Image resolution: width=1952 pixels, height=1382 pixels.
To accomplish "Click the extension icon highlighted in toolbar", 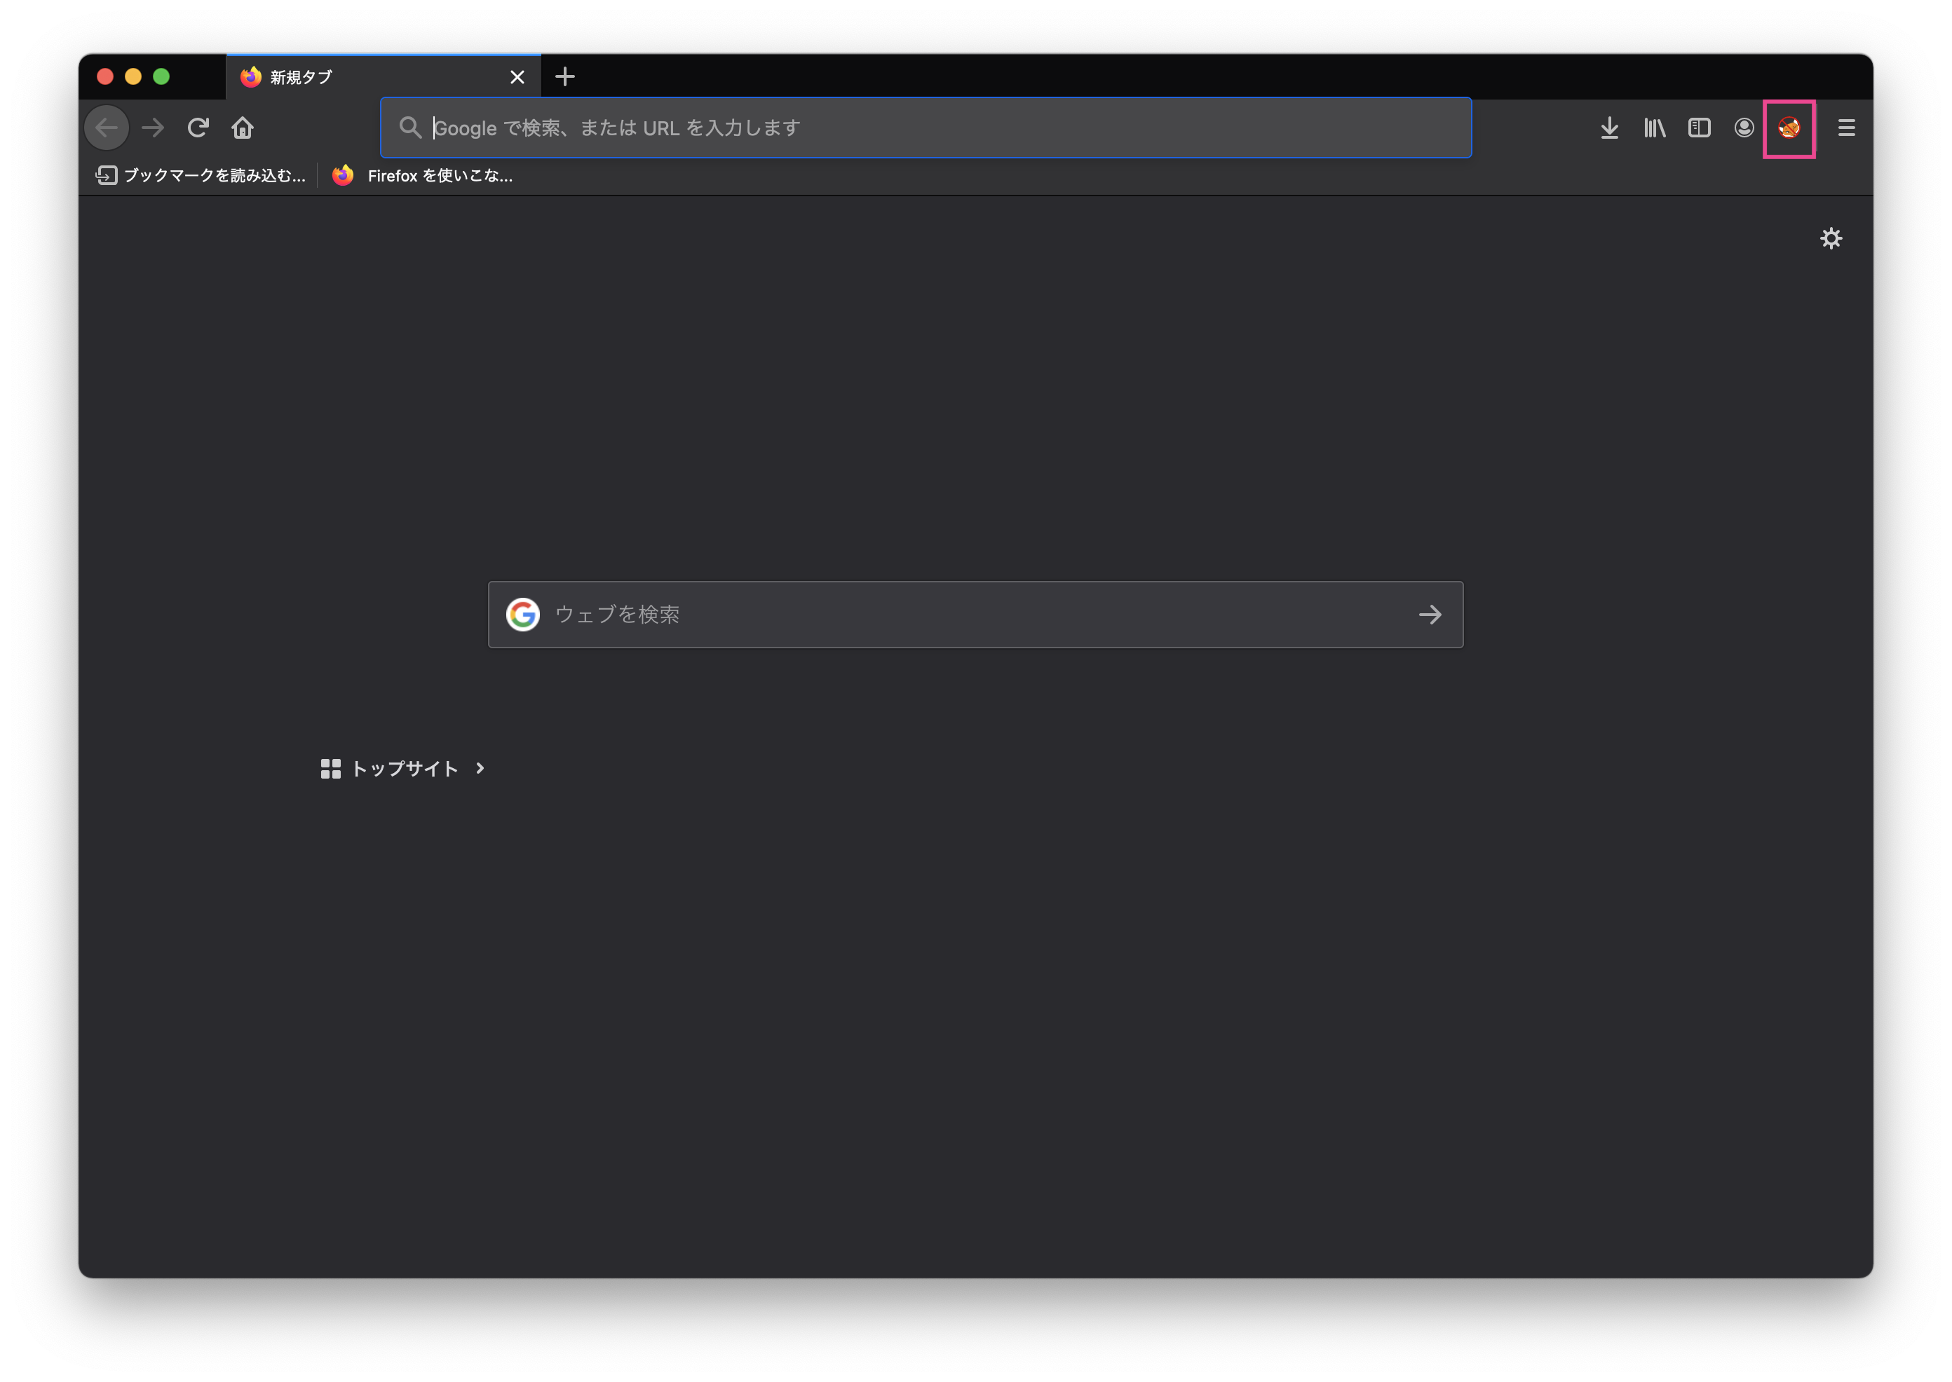I will coord(1789,128).
